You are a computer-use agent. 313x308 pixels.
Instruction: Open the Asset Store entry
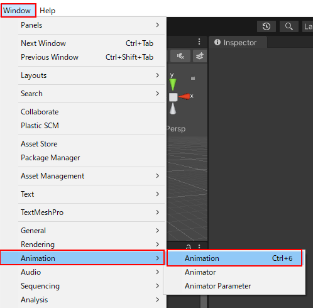pos(83,144)
